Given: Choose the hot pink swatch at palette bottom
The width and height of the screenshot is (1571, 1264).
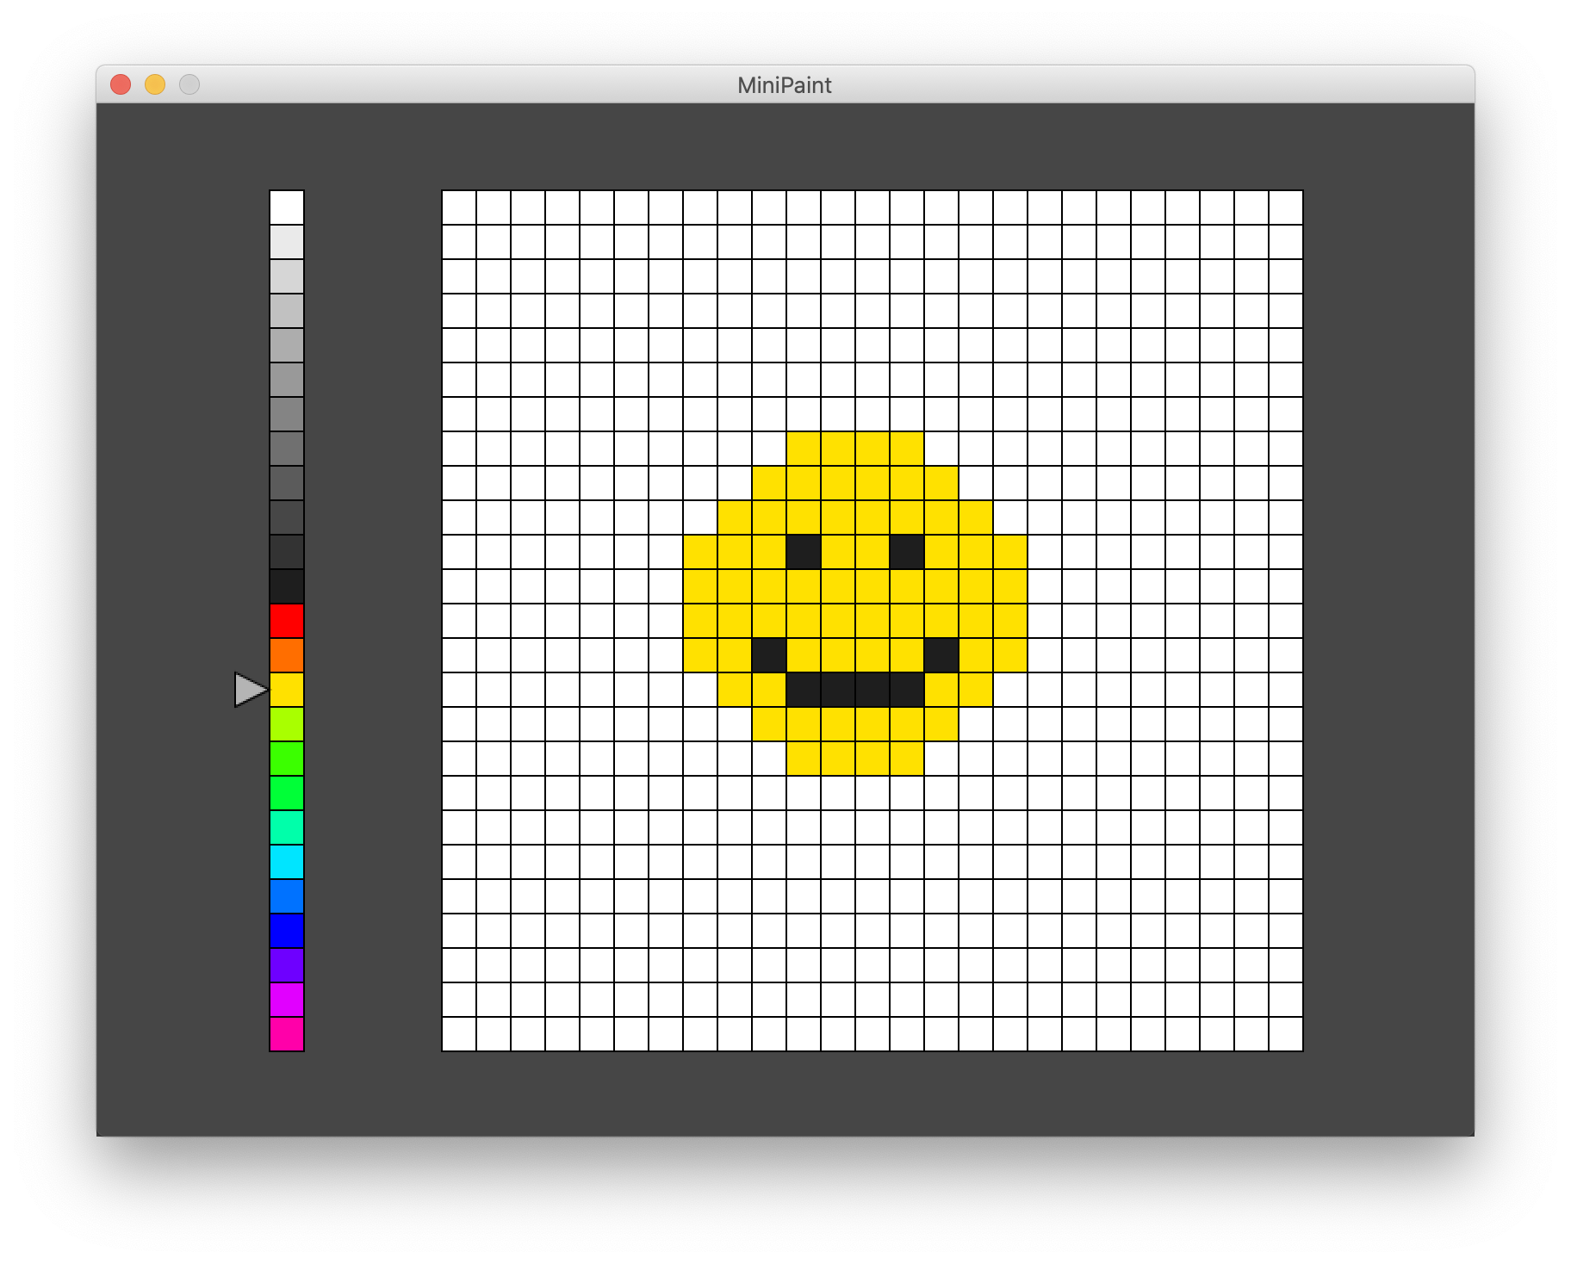Looking at the screenshot, I should pyautogui.click(x=287, y=1034).
